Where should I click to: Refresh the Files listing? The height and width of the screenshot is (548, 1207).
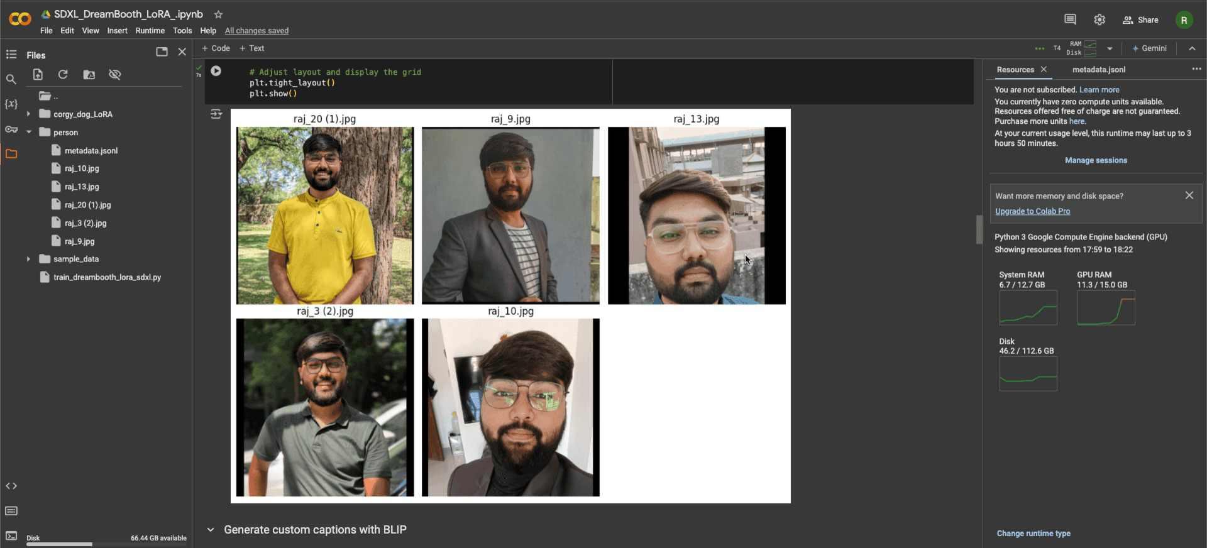coord(63,75)
